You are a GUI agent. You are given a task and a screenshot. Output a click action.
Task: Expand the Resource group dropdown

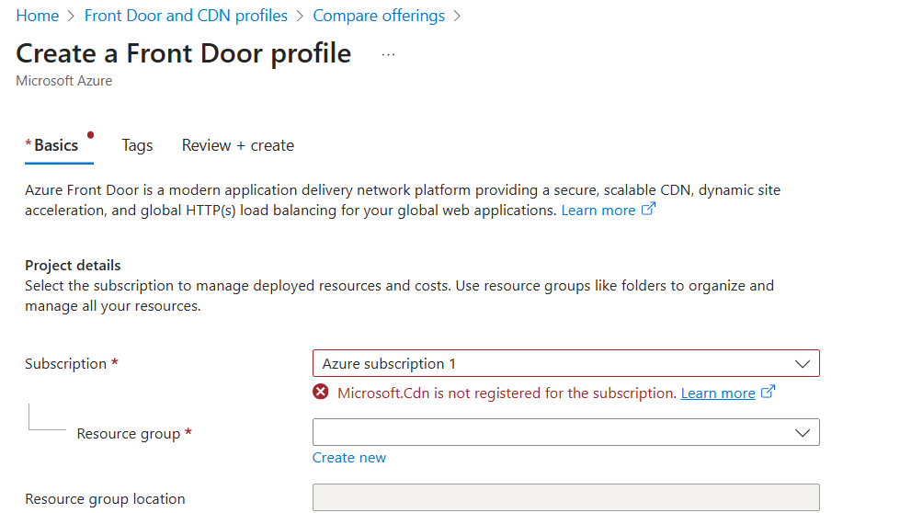566,432
